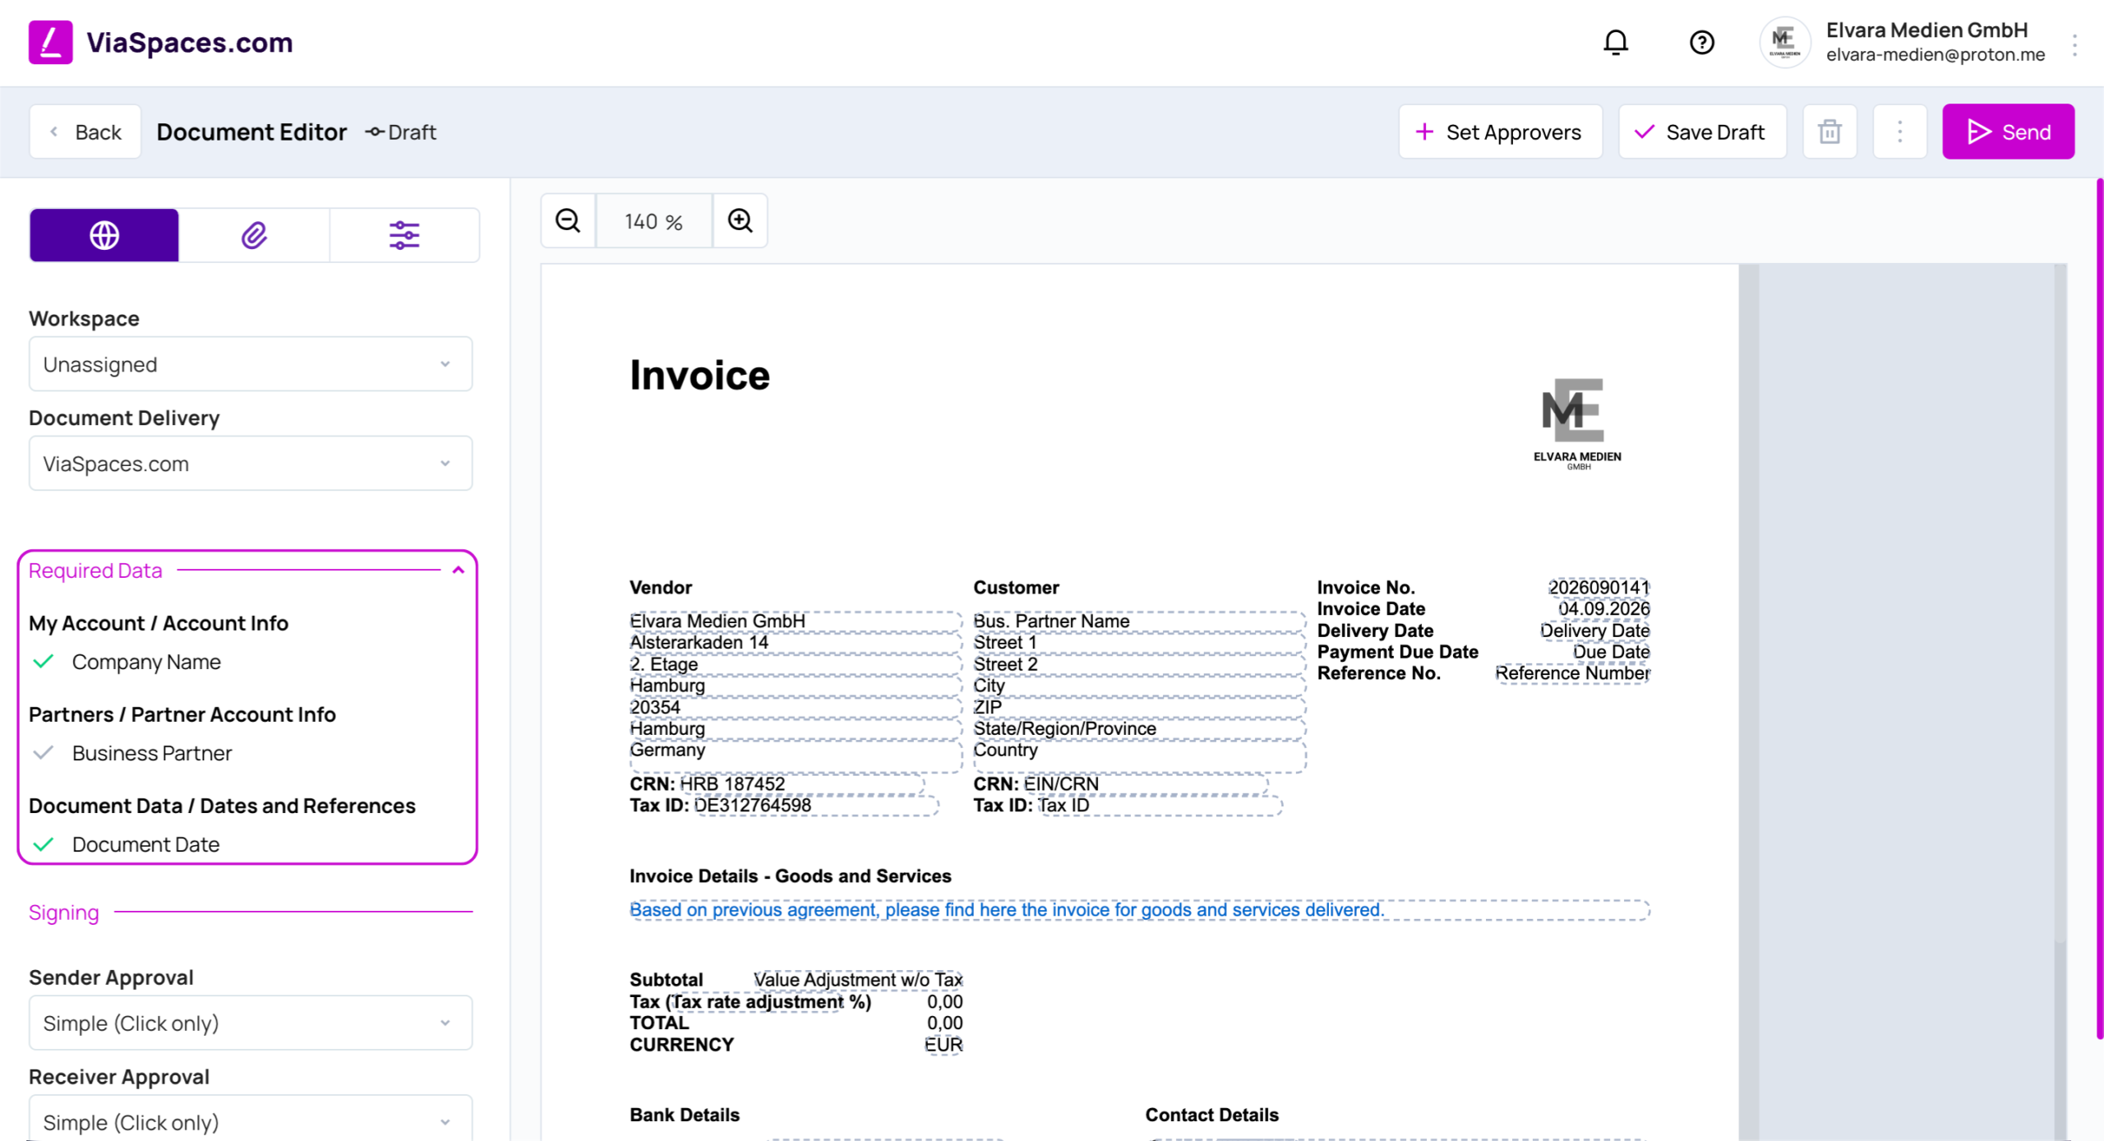
Task: Click the Send button
Action: point(2008,132)
